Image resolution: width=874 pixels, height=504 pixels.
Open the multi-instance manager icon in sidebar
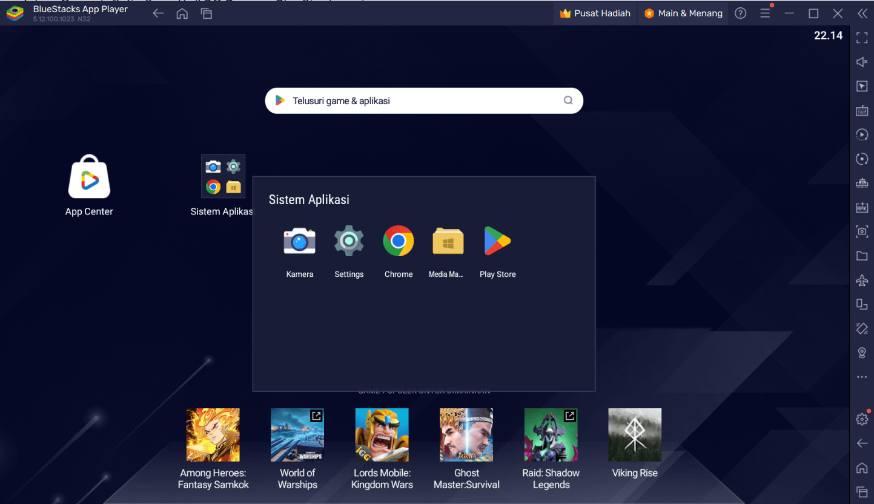point(862,183)
